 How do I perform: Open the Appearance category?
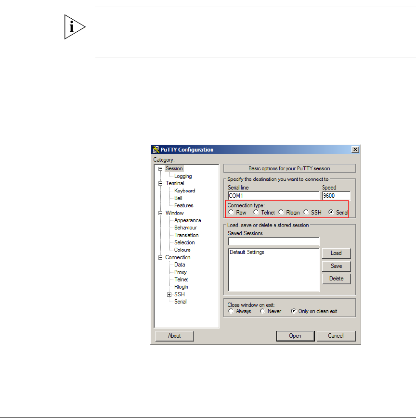[x=188, y=220]
